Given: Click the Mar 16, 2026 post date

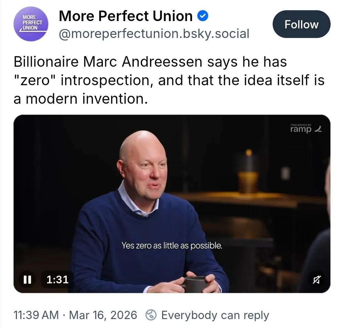Looking at the screenshot, I should [103, 315].
